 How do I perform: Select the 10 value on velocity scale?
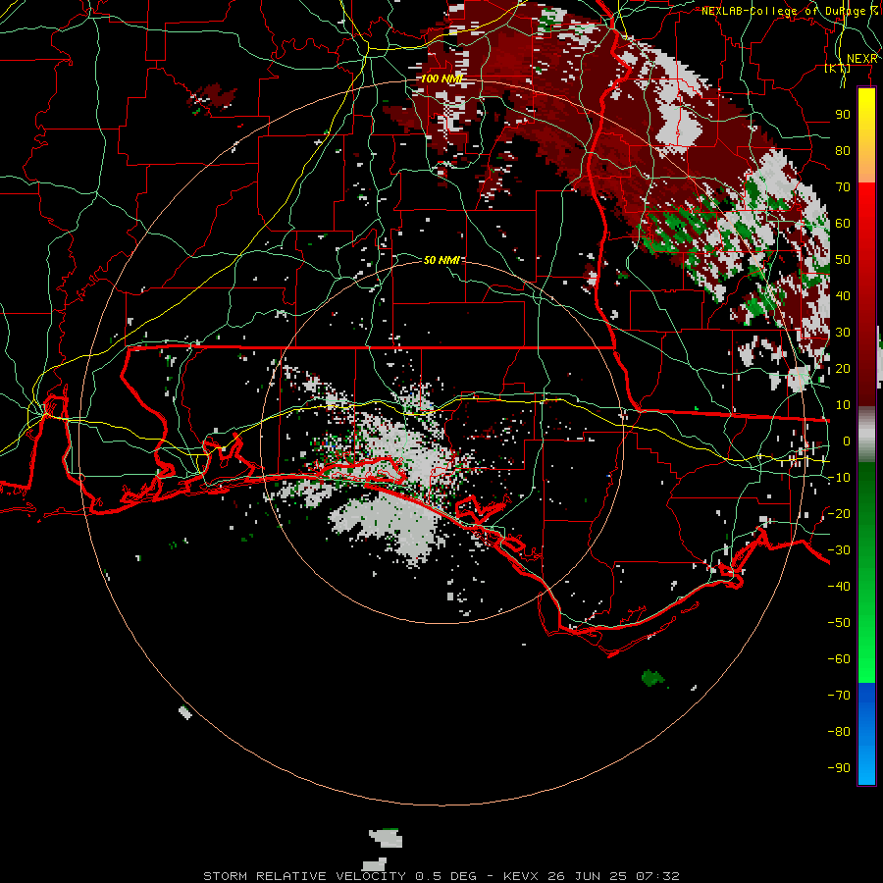click(843, 405)
